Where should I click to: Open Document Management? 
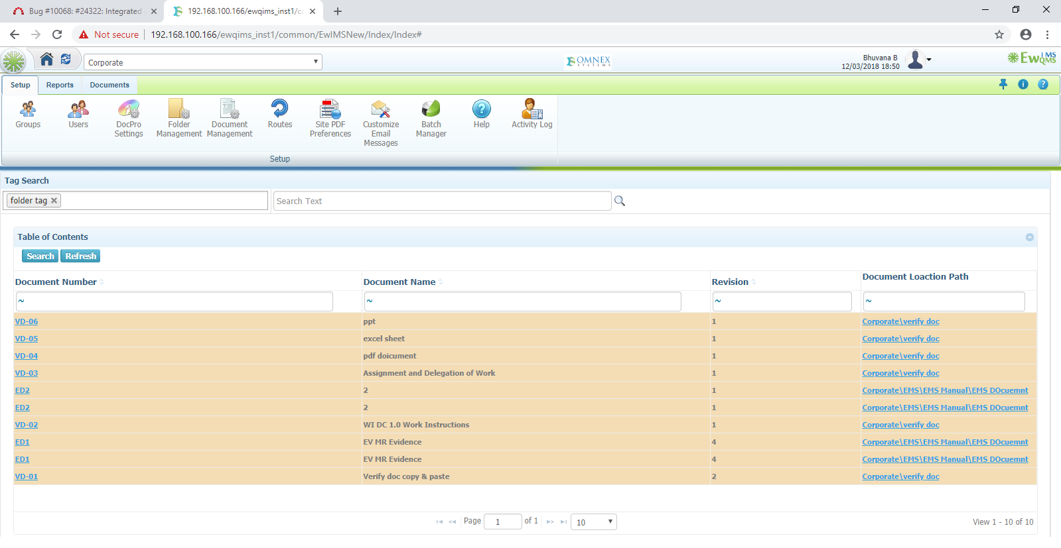coord(230,119)
